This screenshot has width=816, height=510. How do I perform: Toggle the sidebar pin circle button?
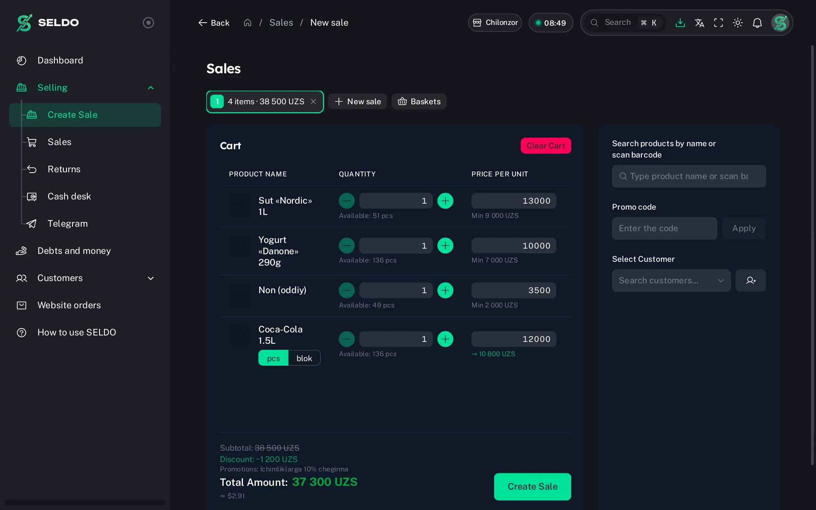[x=148, y=23]
